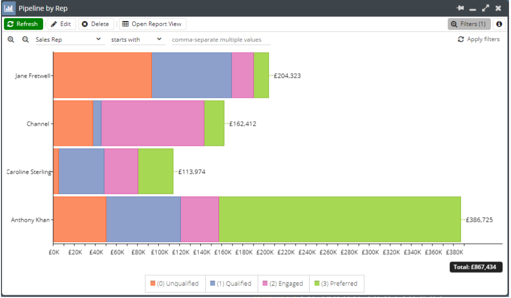Expand the widget to full screen
Image resolution: width=511 pixels, height=298 pixels.
[485, 9]
